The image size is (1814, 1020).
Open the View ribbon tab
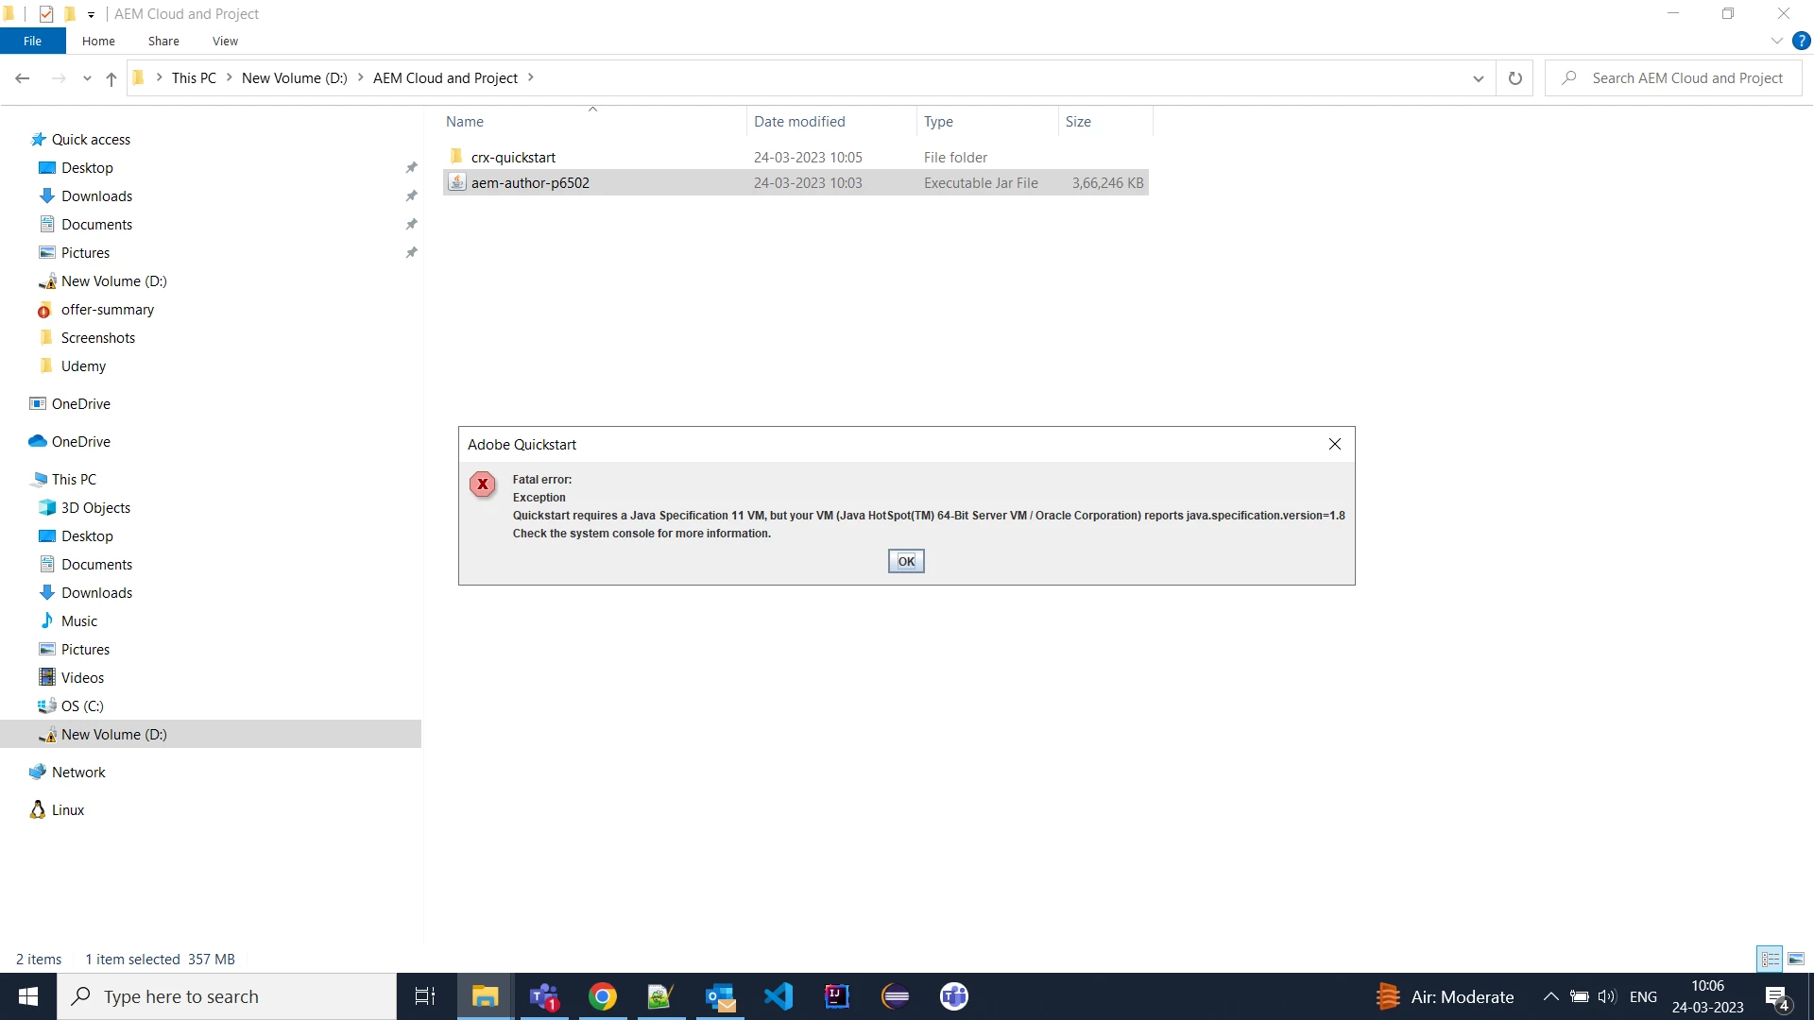pos(225,41)
